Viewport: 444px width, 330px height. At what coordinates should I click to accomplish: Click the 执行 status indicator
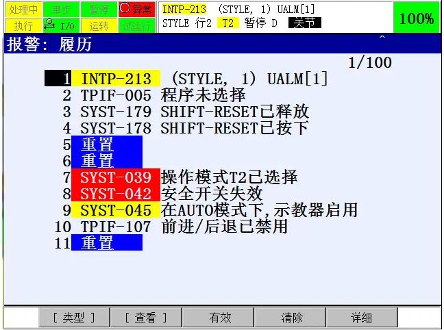(24, 26)
